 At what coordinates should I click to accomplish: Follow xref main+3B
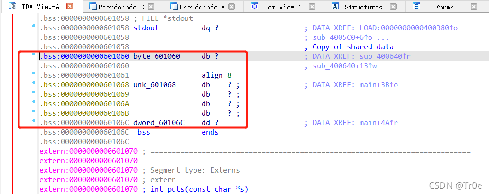[378, 85]
